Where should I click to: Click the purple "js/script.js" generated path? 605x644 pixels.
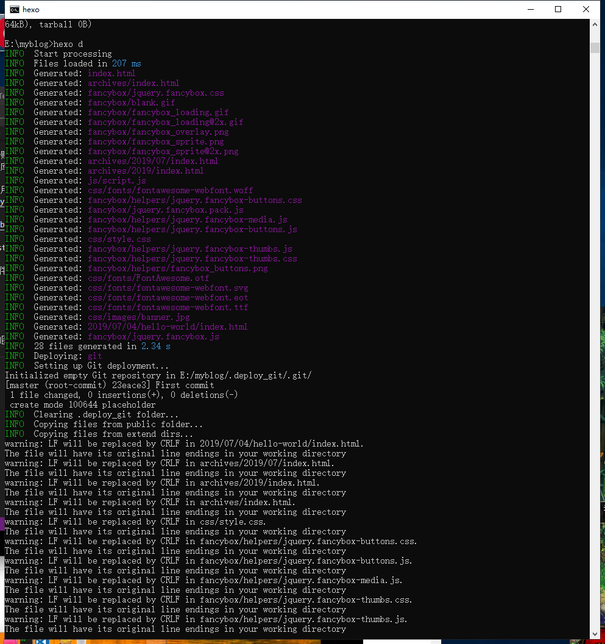(x=116, y=180)
